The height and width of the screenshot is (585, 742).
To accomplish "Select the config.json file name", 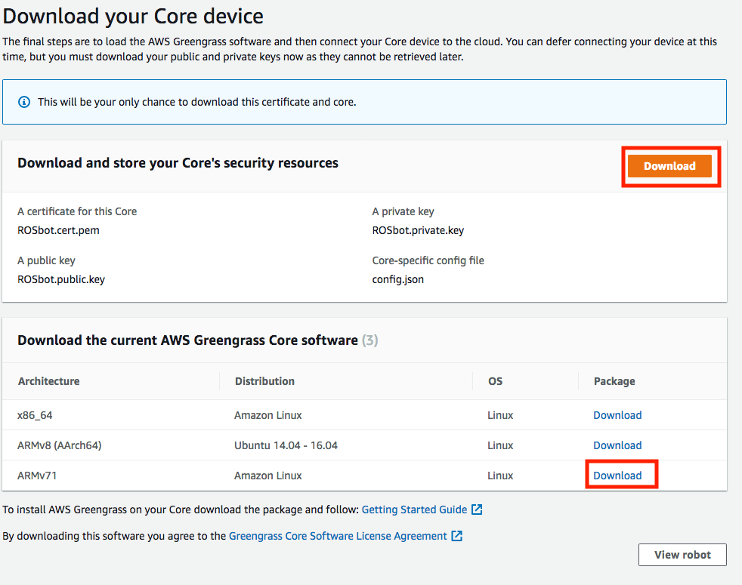I will coord(398,279).
